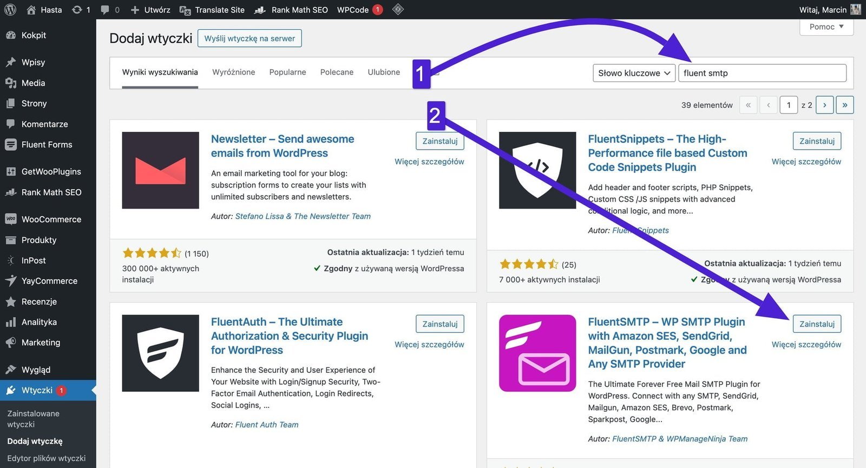This screenshot has height=468, width=866.
Task: Click the diamond icon after WPCode
Action: tap(398, 9)
